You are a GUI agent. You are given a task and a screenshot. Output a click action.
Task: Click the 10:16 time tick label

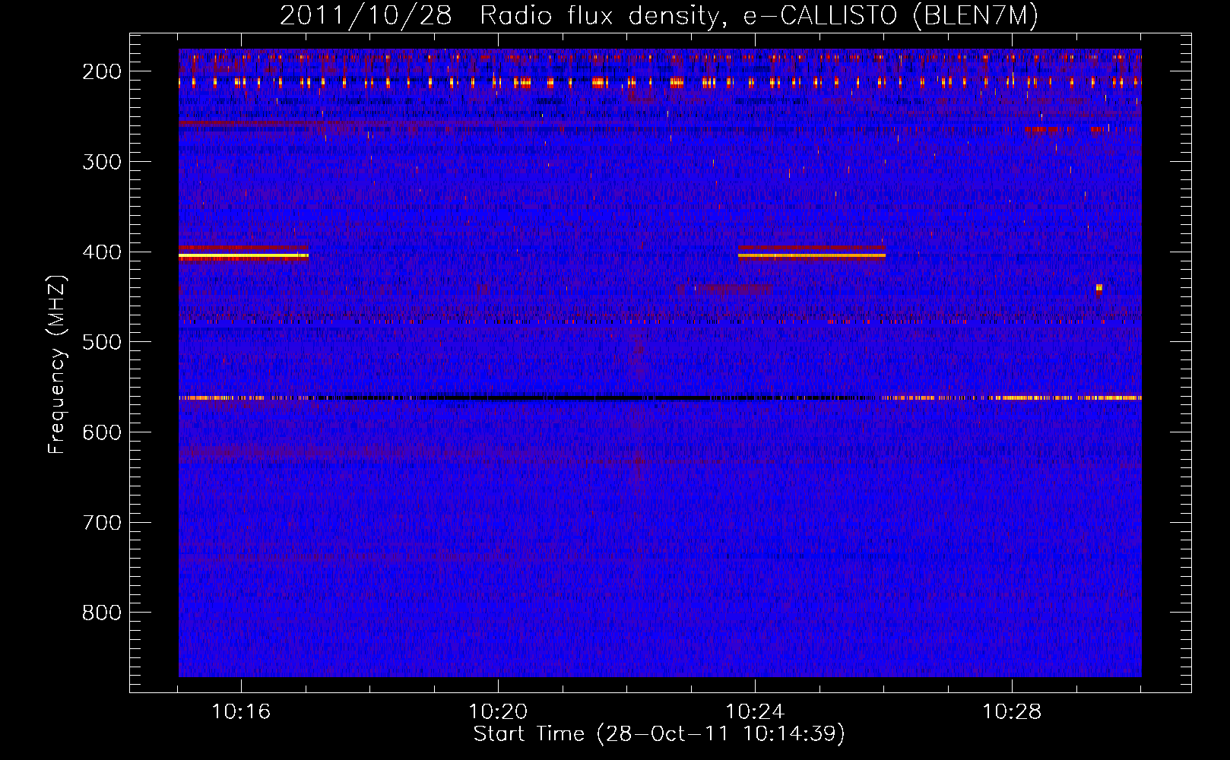point(241,712)
